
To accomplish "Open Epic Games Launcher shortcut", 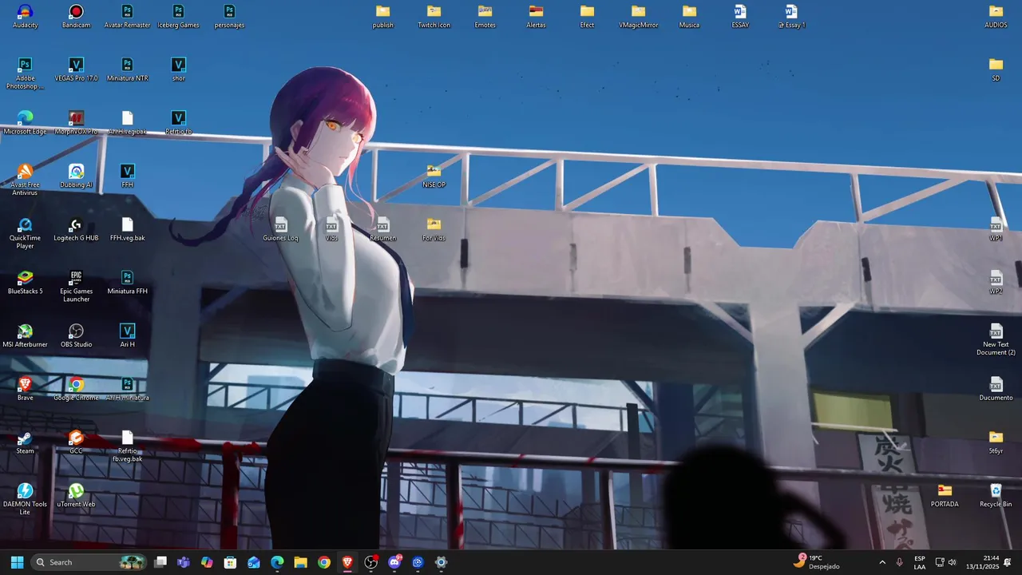I will (x=76, y=287).
